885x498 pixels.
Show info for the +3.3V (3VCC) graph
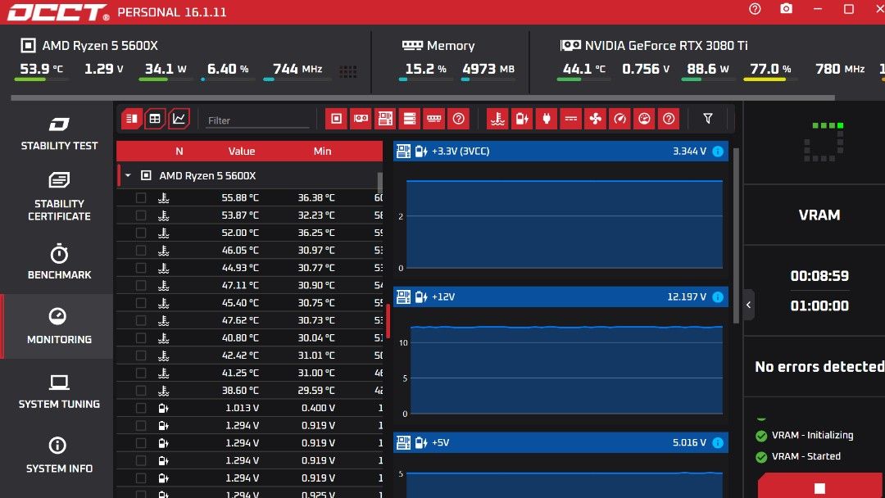[718, 152]
